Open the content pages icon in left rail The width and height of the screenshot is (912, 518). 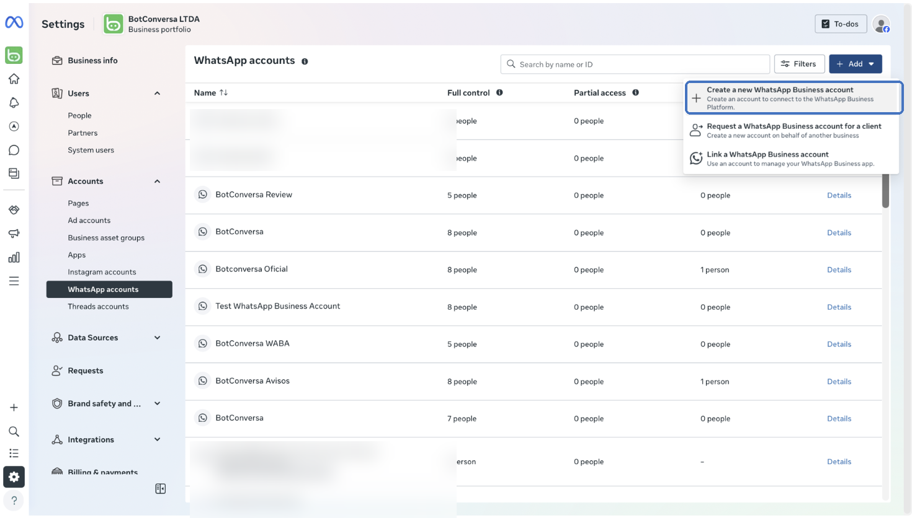pos(14,173)
